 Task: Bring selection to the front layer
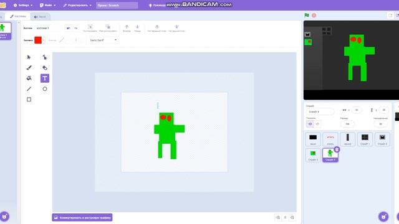[157, 28]
